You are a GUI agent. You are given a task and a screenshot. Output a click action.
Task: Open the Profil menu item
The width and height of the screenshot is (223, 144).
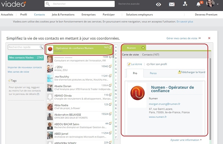point(24,15)
